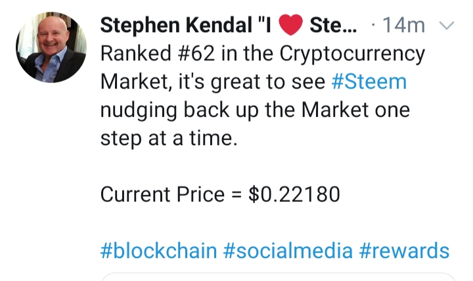Click the $0.22180 price value

coord(294,194)
